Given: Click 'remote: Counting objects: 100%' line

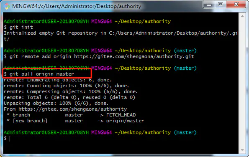Looking at the screenshot, I should [x=67, y=86].
